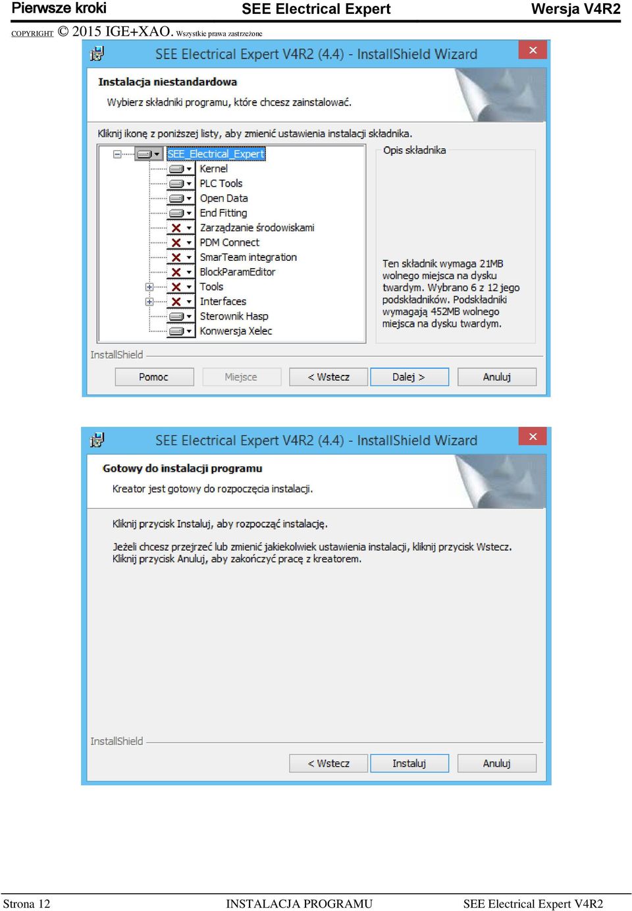This screenshot has height=911, width=632.
Task: Open PLC Tools feature install-state icon
Action: click(180, 184)
